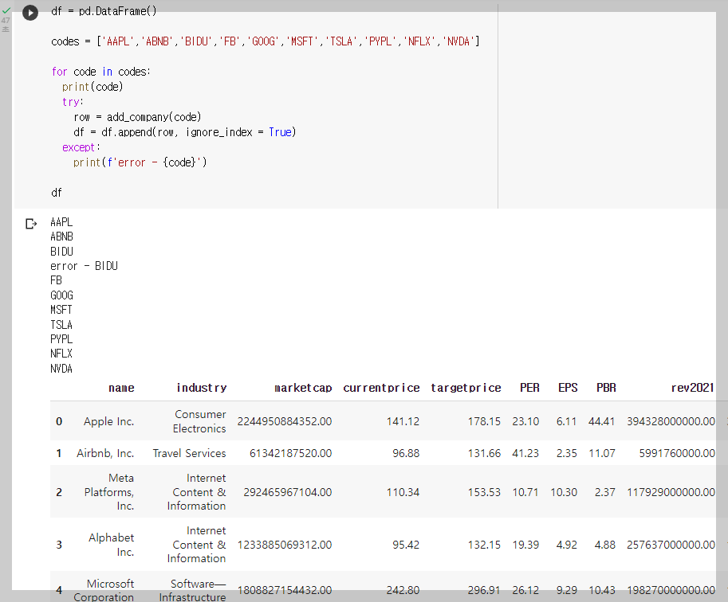
Task: Click marketcap value 61342187520.00
Action: click(291, 453)
